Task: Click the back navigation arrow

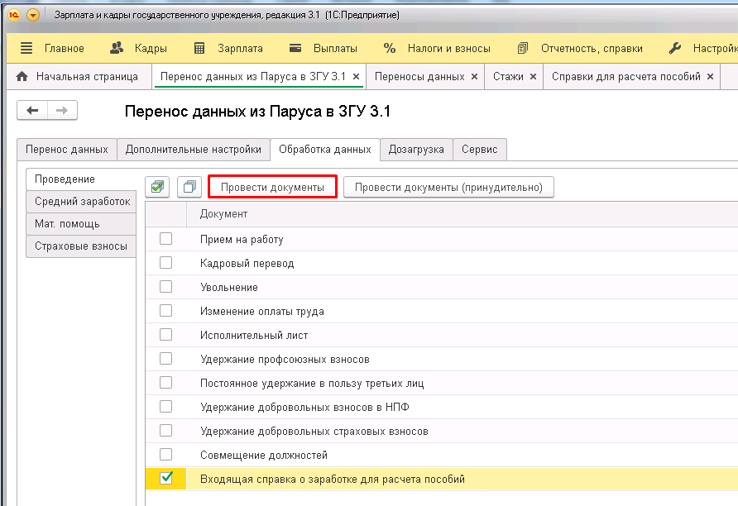Action: click(33, 111)
